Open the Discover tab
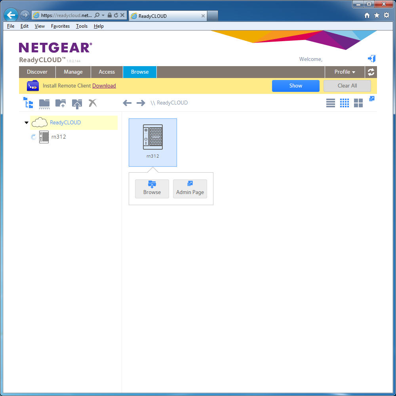Viewport: 396px width, 396px height. coord(37,72)
